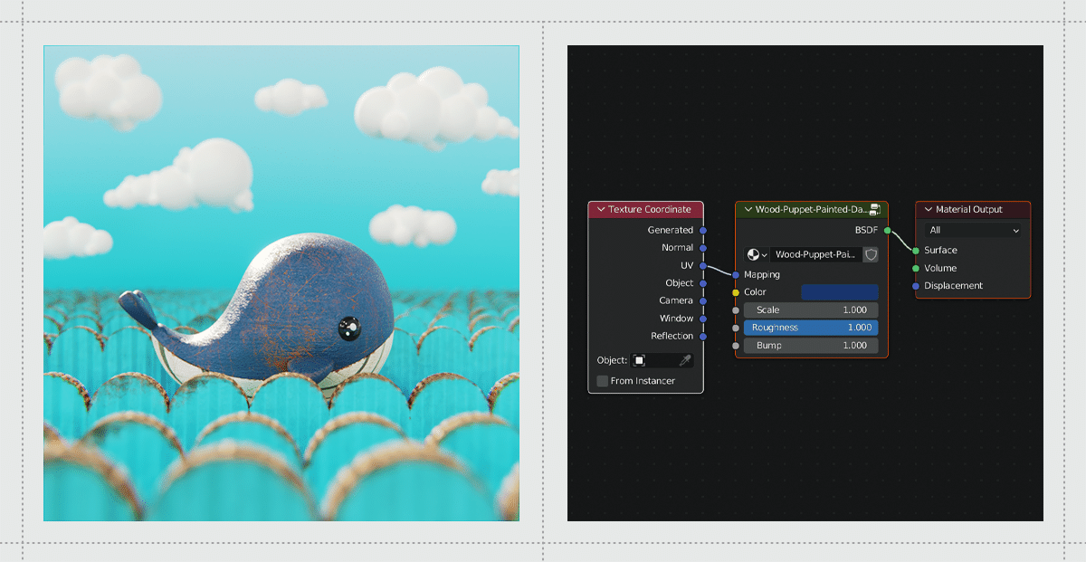Collapse the Material Output node
1086x562 pixels.
[x=928, y=210]
